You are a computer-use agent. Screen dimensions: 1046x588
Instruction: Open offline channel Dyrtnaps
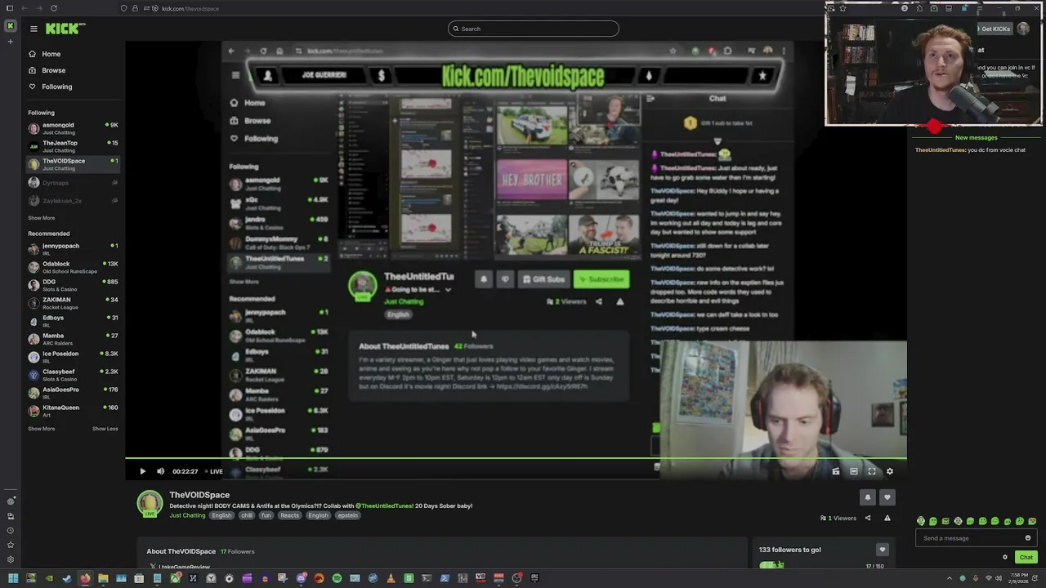[x=72, y=183]
